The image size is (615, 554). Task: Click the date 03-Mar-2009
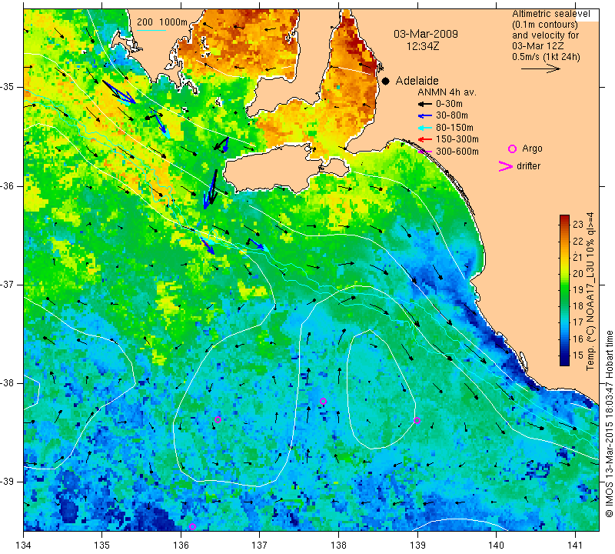coord(426,34)
